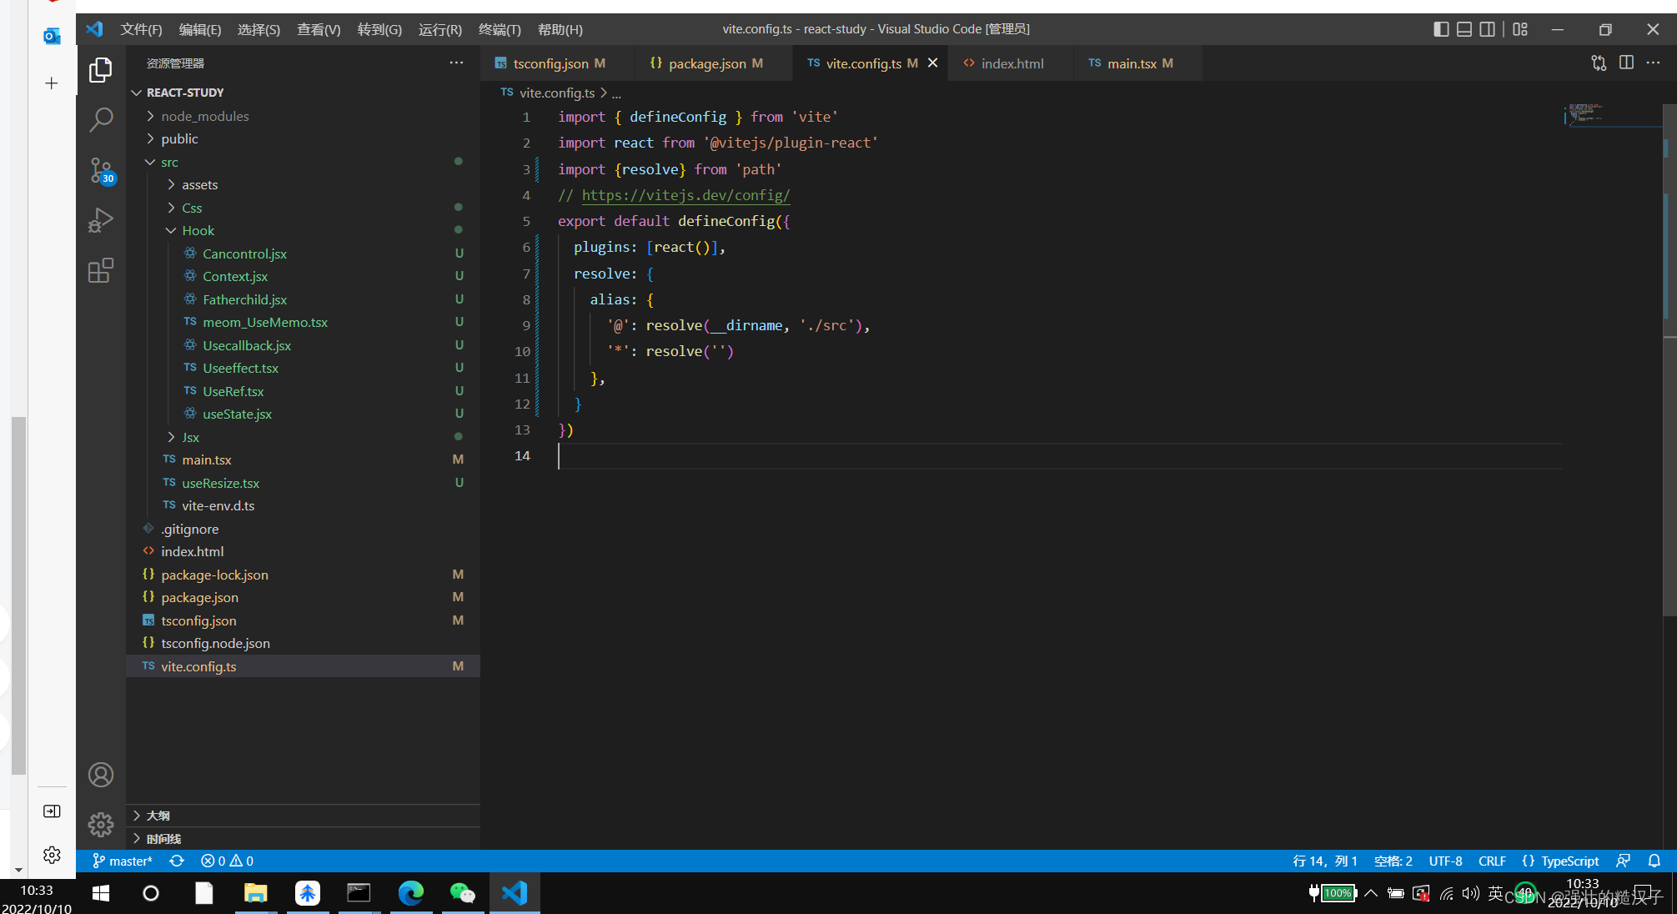Screen dimensions: 1677x914
Task: Open the 终端 menu
Action: [499, 29]
